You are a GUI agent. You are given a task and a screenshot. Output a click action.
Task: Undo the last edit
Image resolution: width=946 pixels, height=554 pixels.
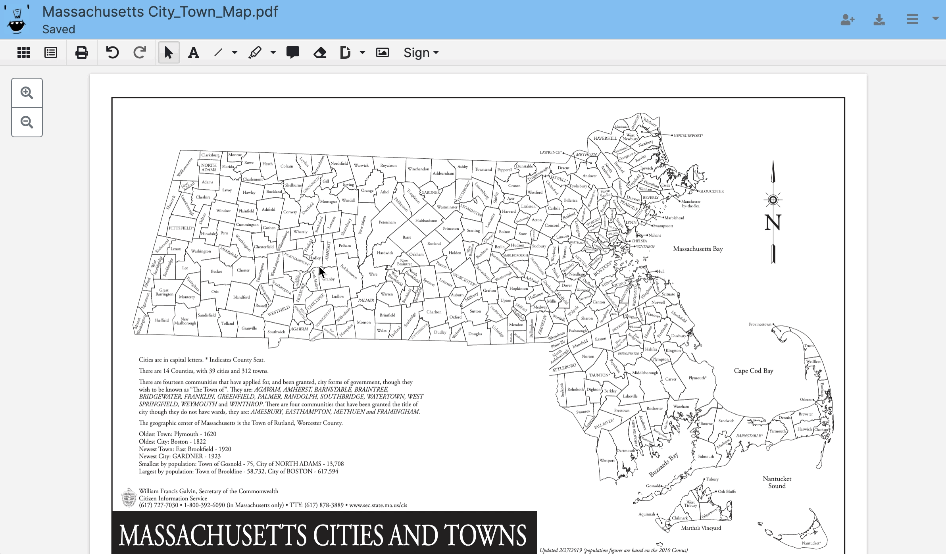pos(113,52)
